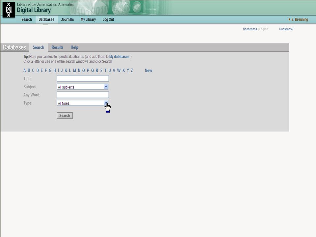Click the Search button below form

pos(65,116)
